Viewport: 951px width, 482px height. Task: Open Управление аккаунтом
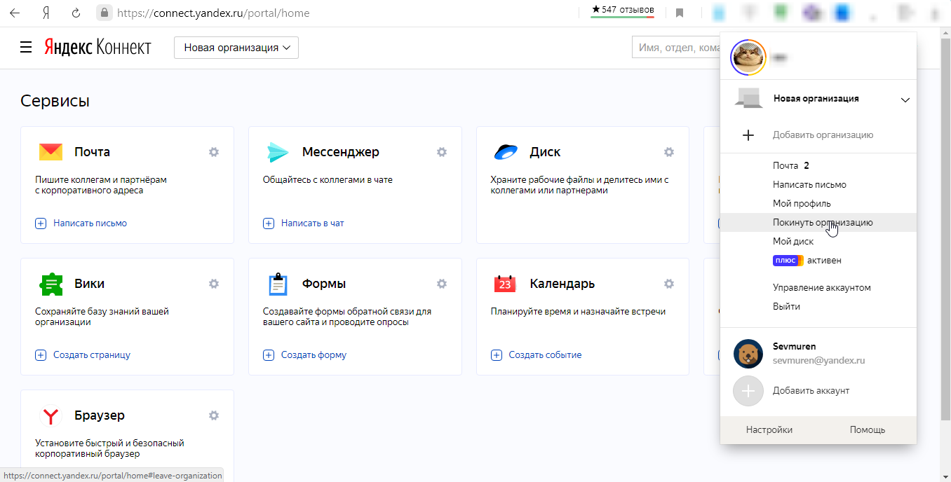click(821, 288)
